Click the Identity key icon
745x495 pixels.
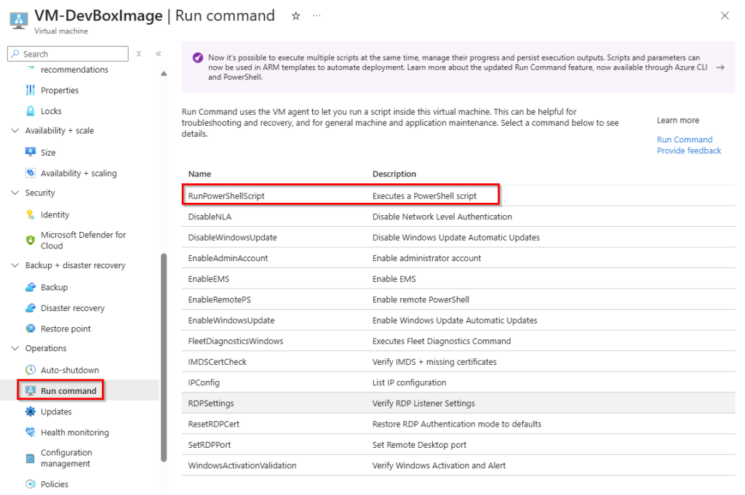[31, 214]
